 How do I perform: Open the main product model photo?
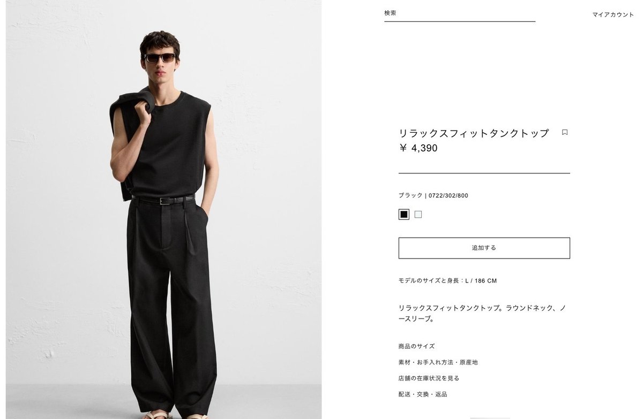pyautogui.click(x=164, y=209)
